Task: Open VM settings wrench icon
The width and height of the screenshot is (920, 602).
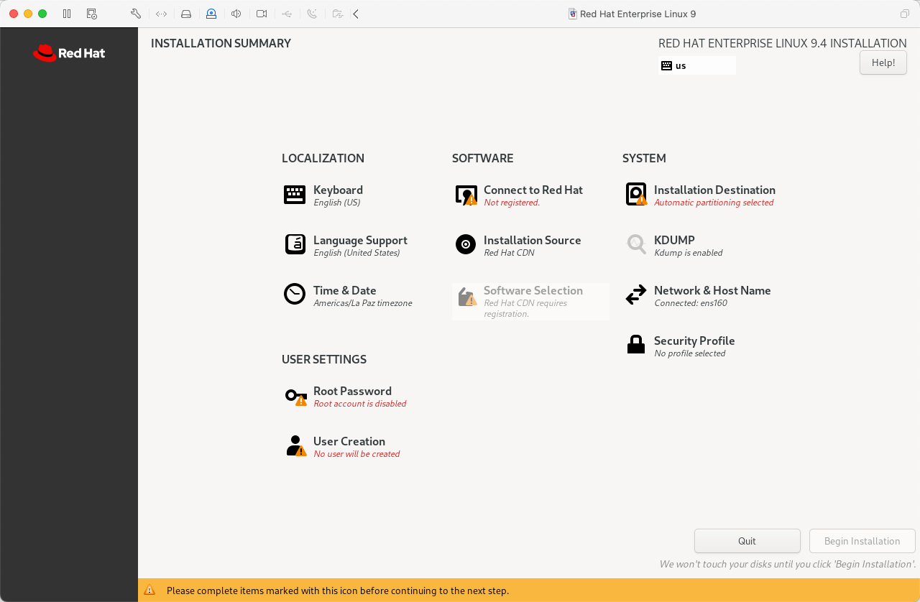Action: (136, 14)
